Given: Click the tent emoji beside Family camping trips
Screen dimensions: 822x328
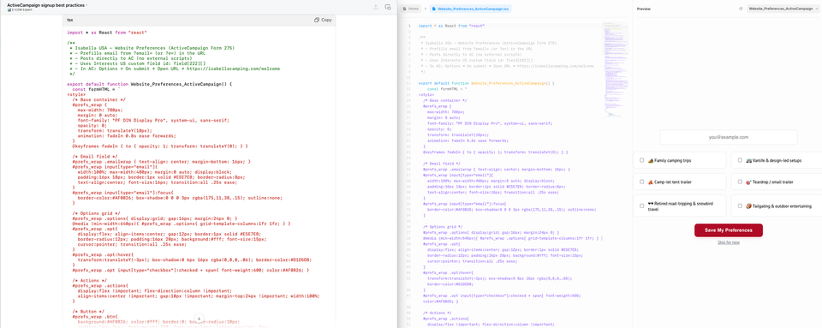Looking at the screenshot, I should coord(651,160).
